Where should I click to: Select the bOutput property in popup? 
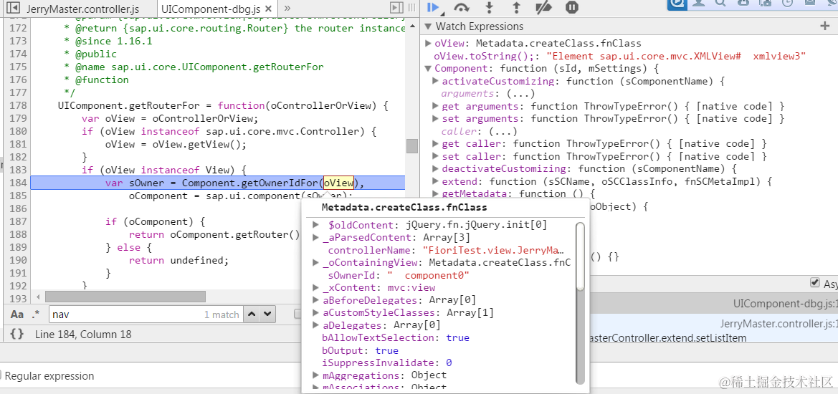coord(360,350)
